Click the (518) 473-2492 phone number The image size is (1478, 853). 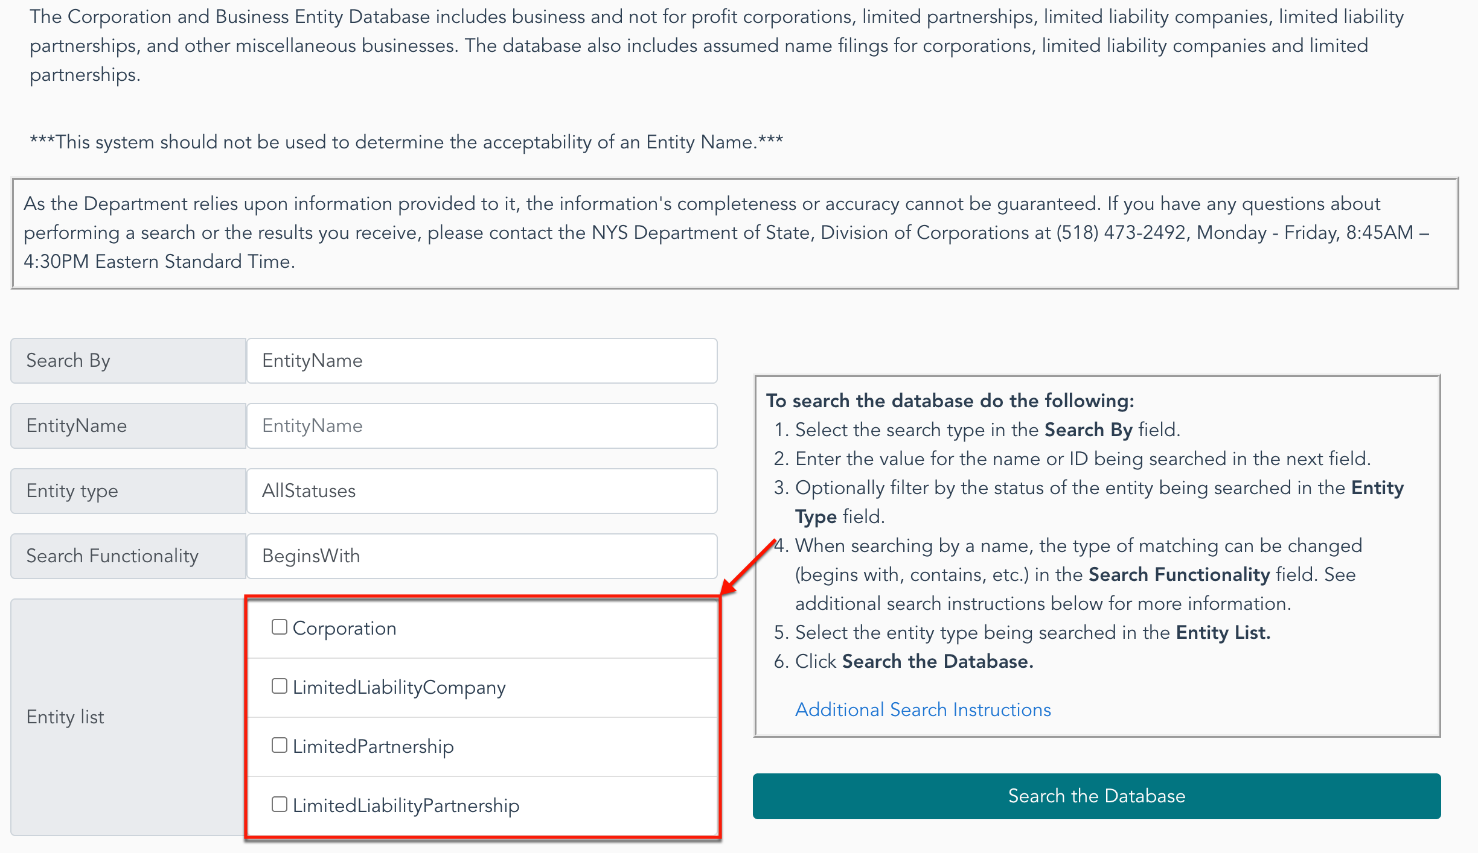point(1121,233)
